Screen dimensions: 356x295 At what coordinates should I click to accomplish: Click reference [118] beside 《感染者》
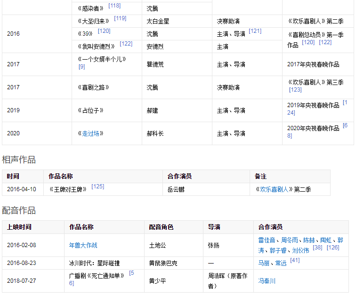click(x=114, y=6)
